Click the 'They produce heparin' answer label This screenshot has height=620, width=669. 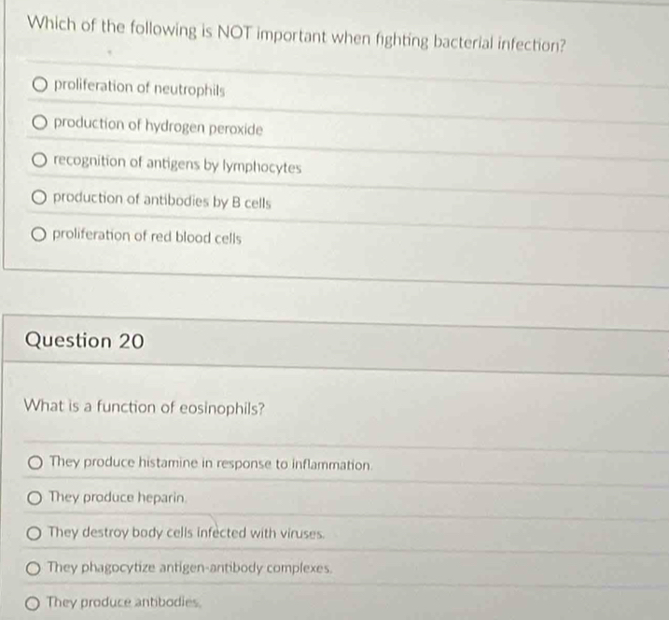[x=118, y=498]
